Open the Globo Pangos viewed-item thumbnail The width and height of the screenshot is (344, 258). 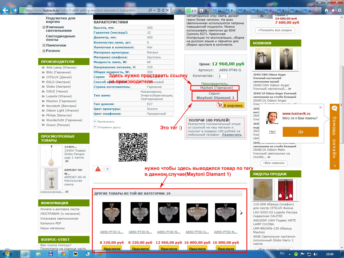tap(51, 156)
